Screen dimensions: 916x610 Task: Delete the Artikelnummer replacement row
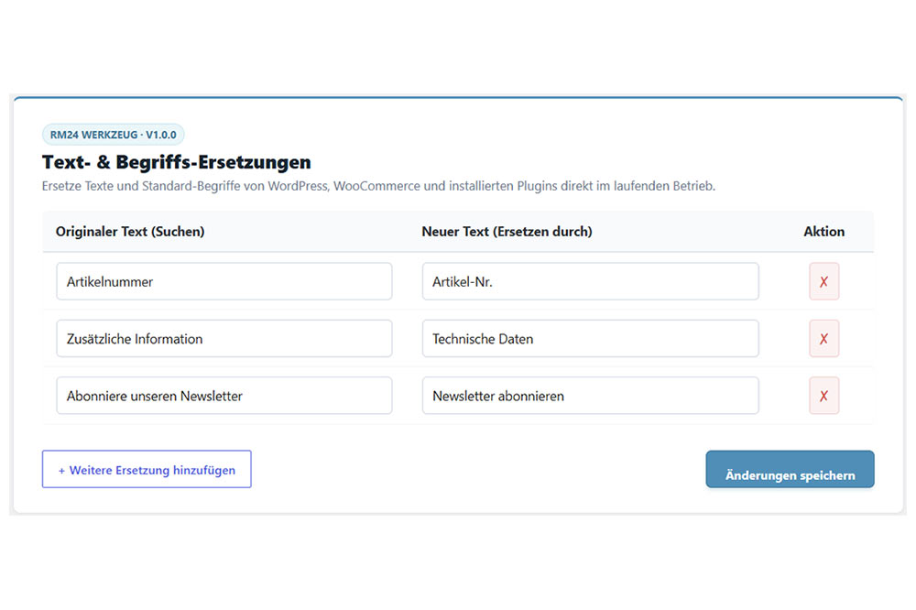click(x=823, y=281)
